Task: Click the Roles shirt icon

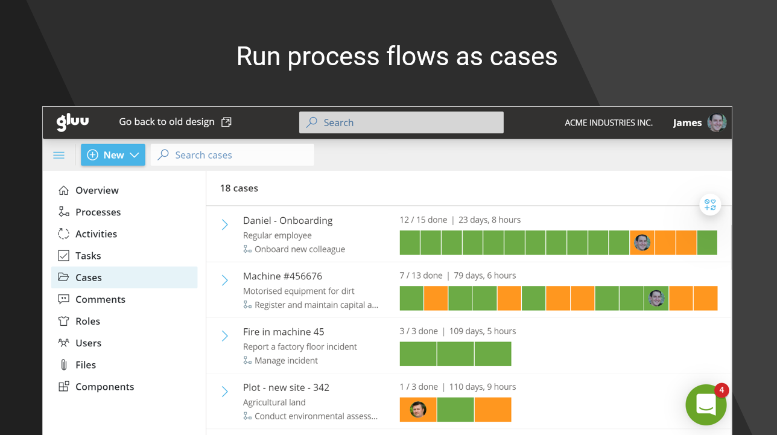Action: coord(63,321)
